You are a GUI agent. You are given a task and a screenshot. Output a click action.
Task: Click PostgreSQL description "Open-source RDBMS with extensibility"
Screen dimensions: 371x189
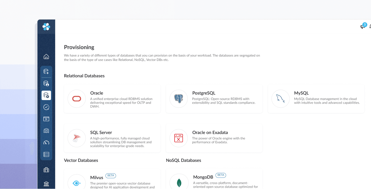(224, 101)
